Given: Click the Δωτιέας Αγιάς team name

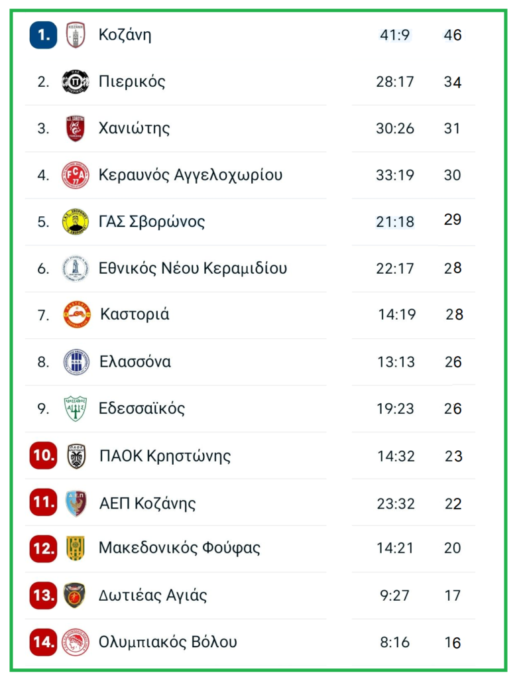Looking at the screenshot, I should 152,595.
